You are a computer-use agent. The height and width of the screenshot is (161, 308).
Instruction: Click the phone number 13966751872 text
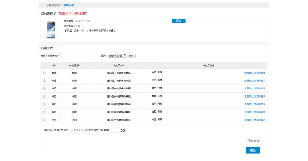click(83, 21)
